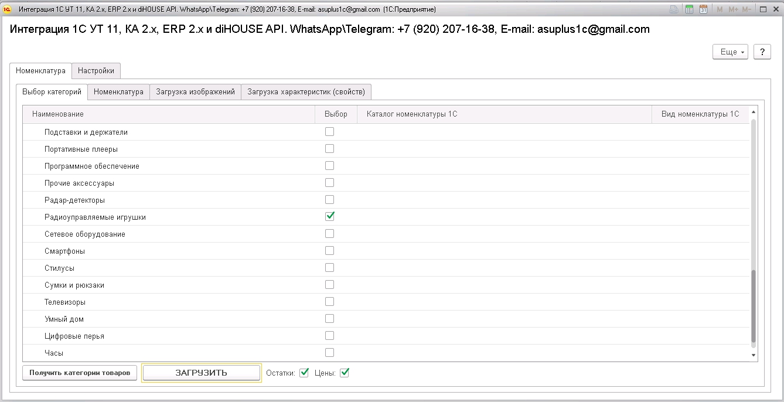This screenshot has height=402, width=784.
Task: Switch to Загрузка характеристик (свойств) tab
Action: [306, 91]
